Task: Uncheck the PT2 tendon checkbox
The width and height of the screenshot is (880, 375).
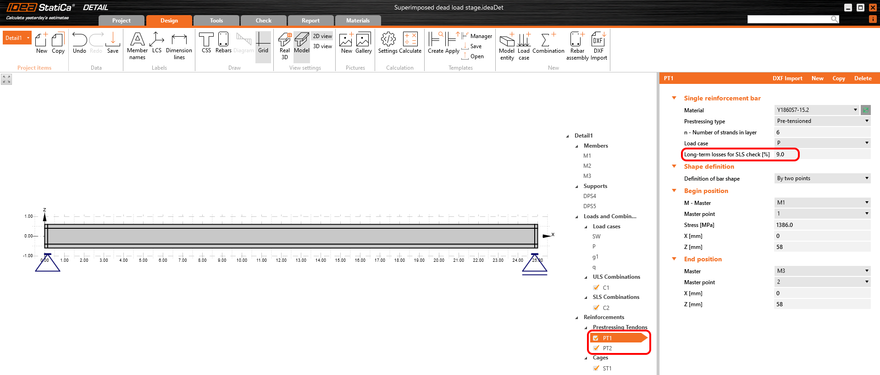Action: (x=596, y=348)
